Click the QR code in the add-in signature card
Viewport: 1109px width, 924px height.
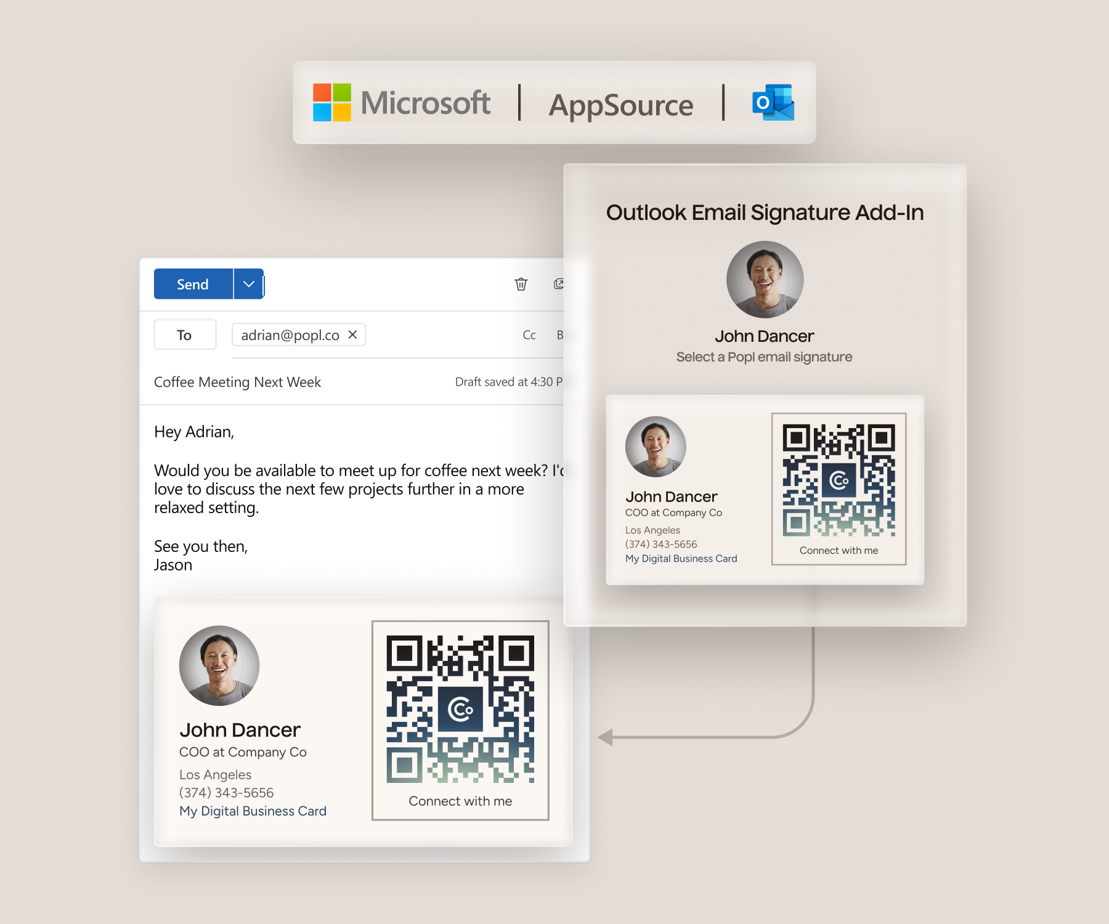coord(839,479)
